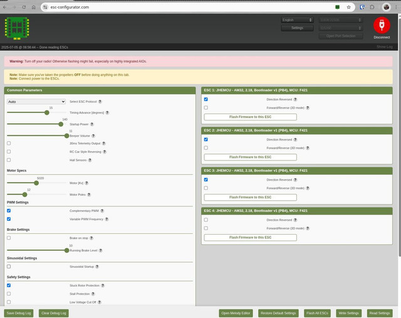Enable Stall Protection checkbox
The width and height of the screenshot is (401, 318).
click(x=9, y=294)
